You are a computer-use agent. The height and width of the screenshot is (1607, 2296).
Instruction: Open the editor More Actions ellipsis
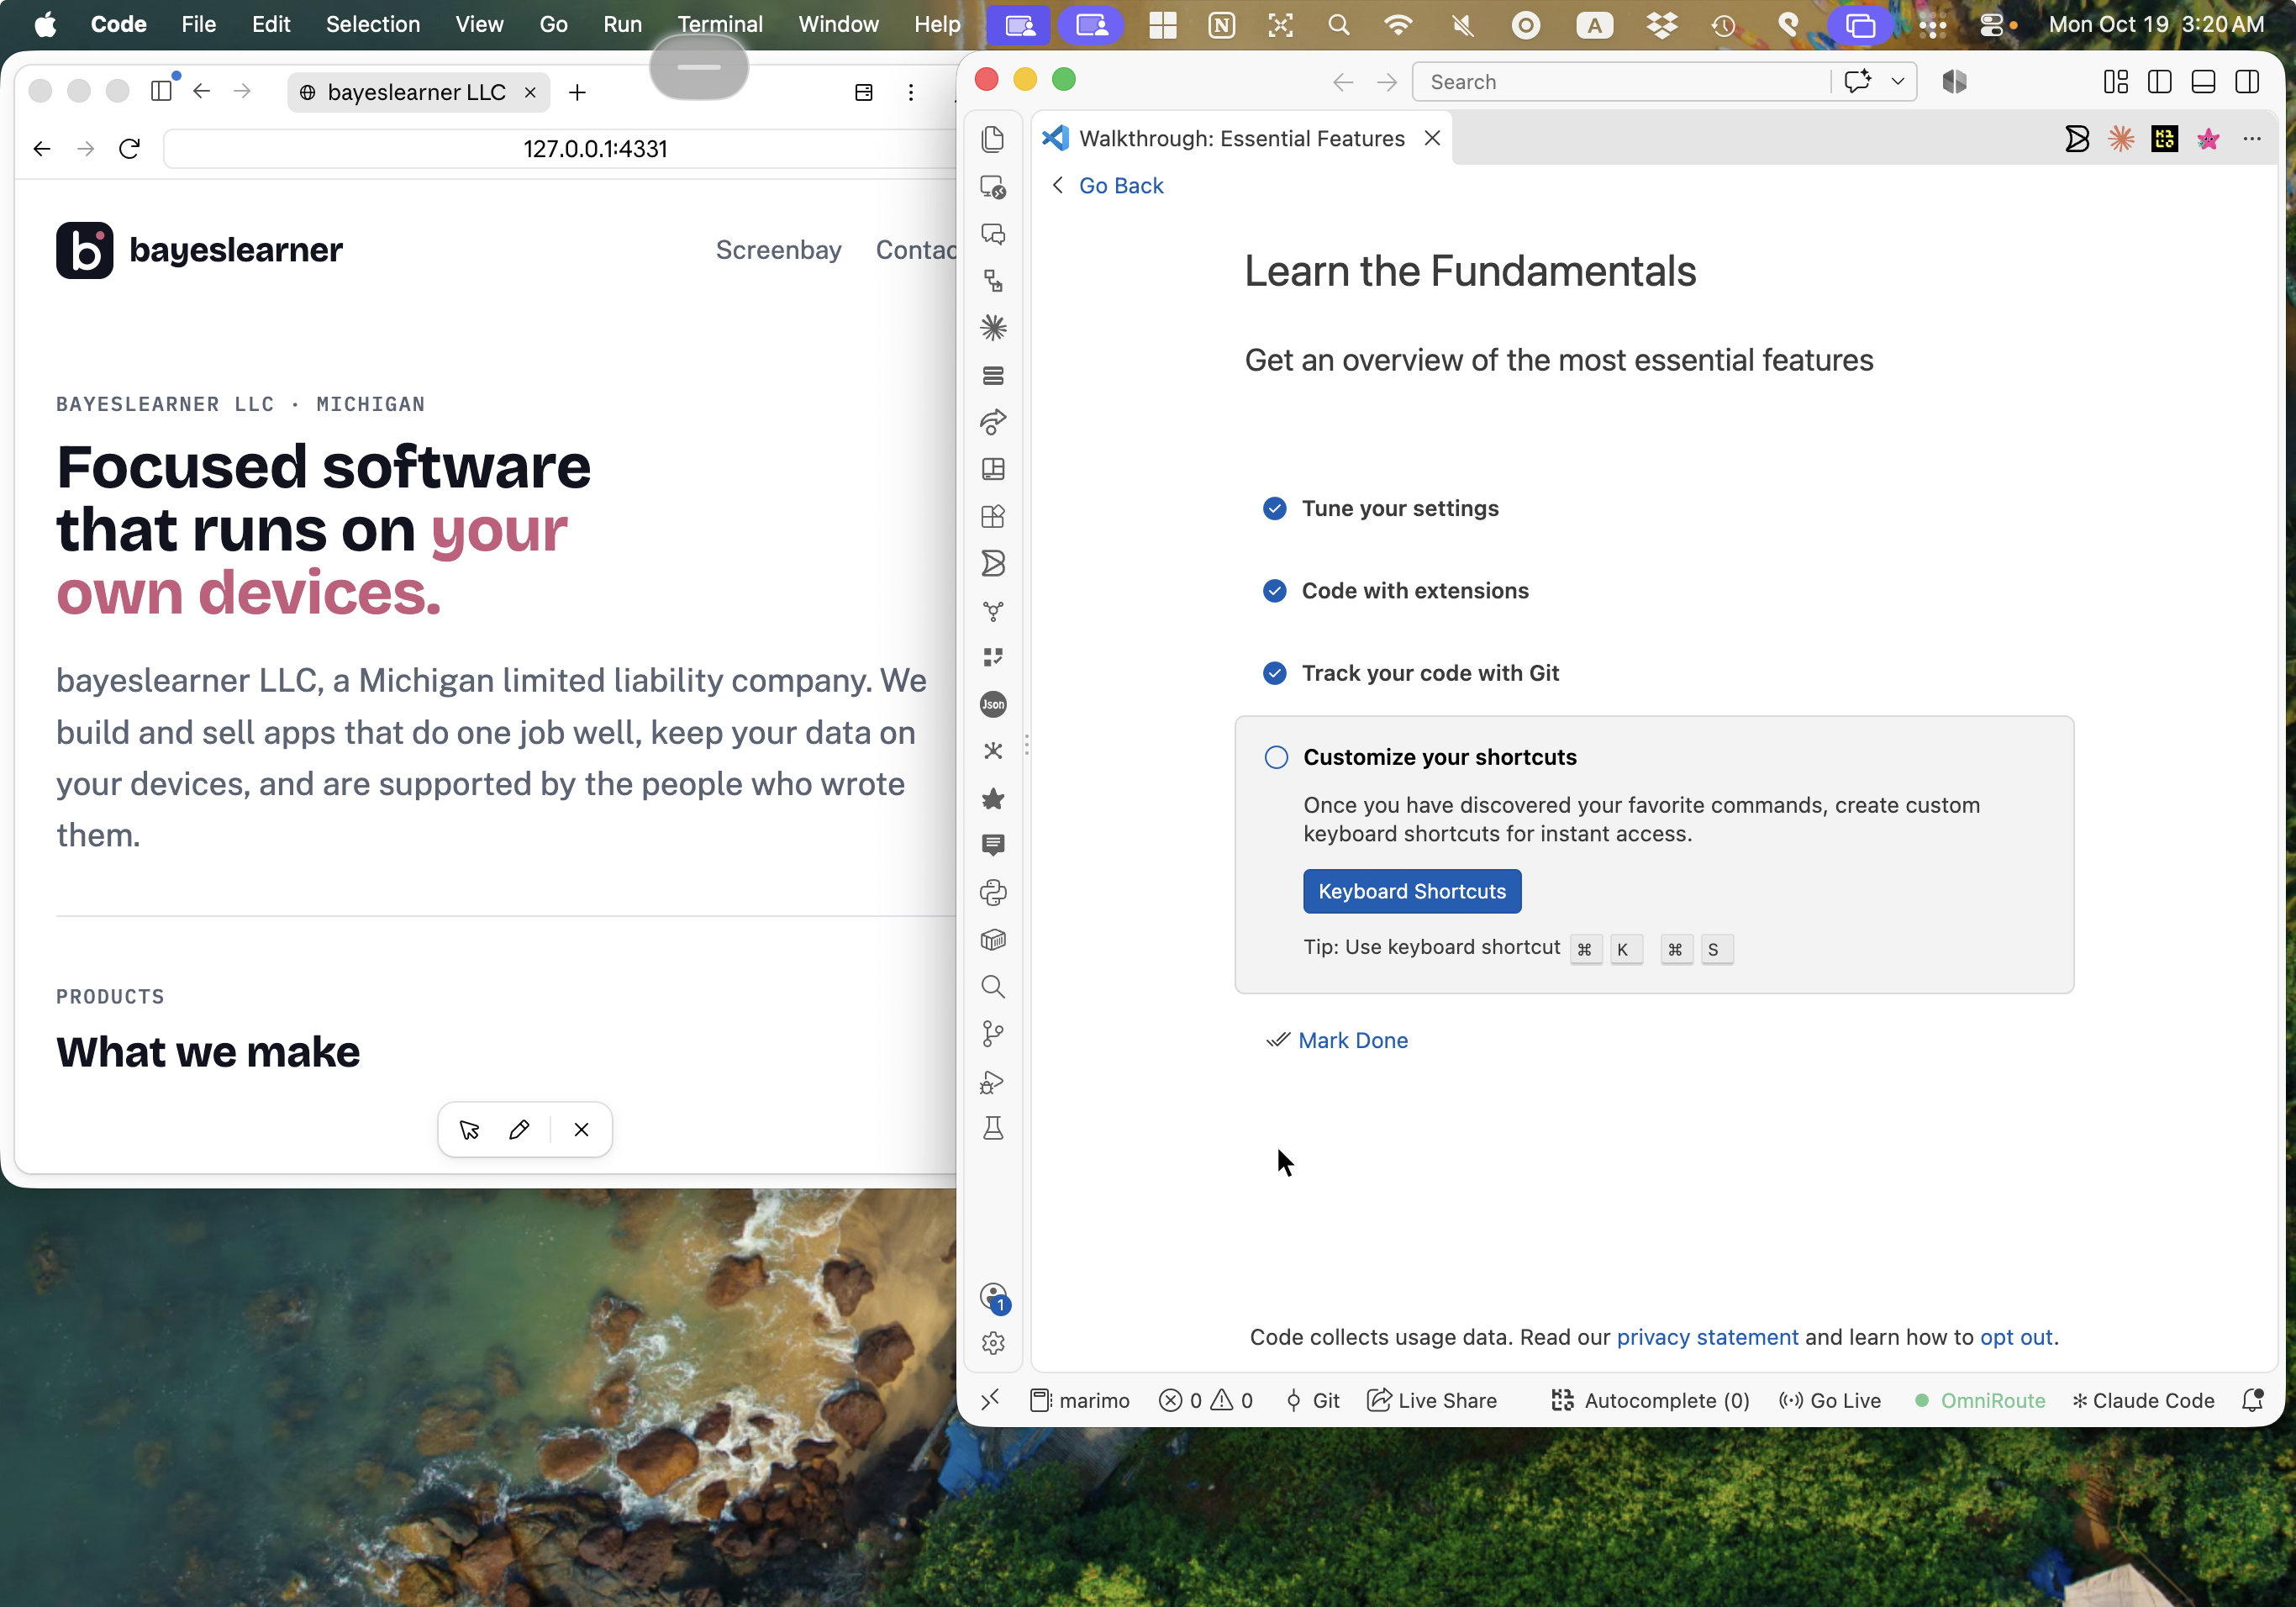coord(2252,139)
